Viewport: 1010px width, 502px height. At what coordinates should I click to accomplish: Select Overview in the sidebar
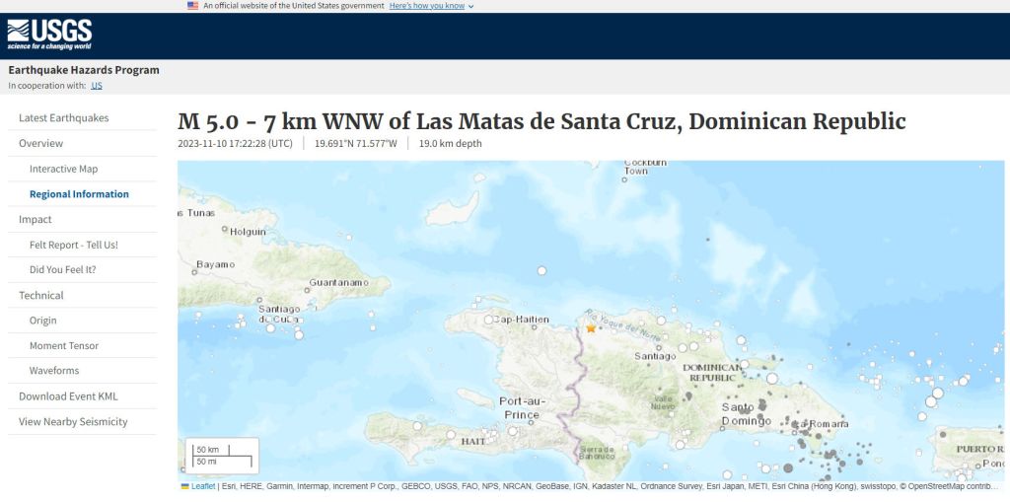tap(41, 144)
